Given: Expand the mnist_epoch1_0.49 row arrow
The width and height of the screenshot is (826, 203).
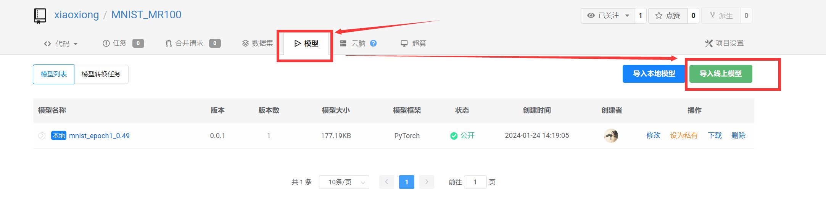Looking at the screenshot, I should tap(42, 136).
